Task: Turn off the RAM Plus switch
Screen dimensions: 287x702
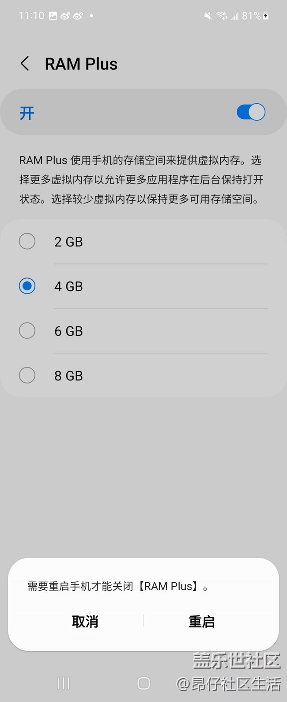Action: [x=251, y=112]
